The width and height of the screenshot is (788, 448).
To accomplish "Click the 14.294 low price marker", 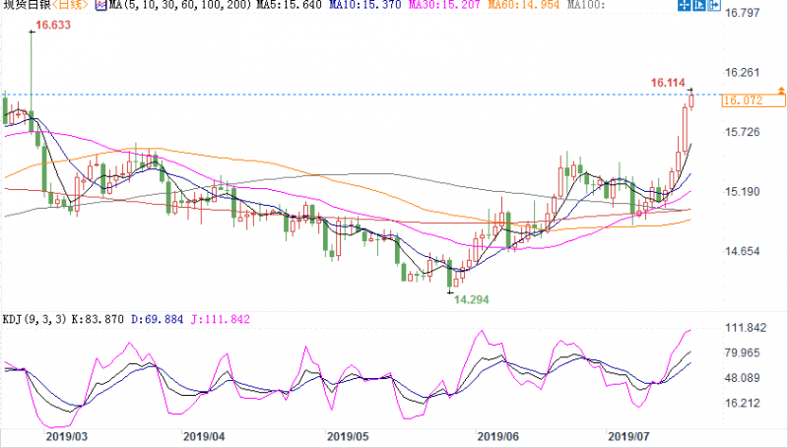I will coord(472,300).
